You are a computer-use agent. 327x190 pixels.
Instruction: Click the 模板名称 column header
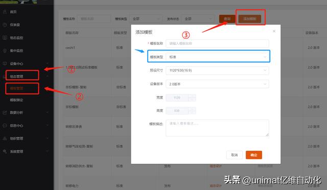coord(72,33)
